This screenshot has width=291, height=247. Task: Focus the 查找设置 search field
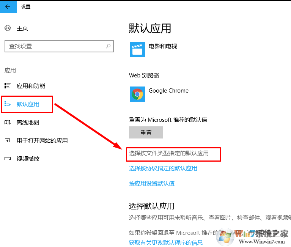pos(59,46)
